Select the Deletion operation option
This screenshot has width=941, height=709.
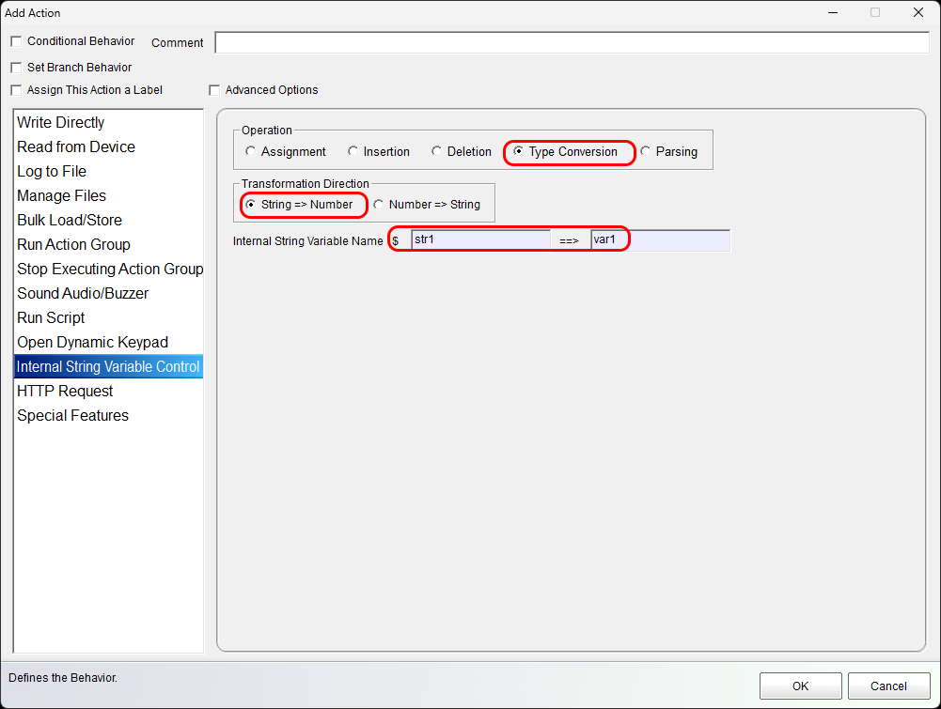click(437, 151)
